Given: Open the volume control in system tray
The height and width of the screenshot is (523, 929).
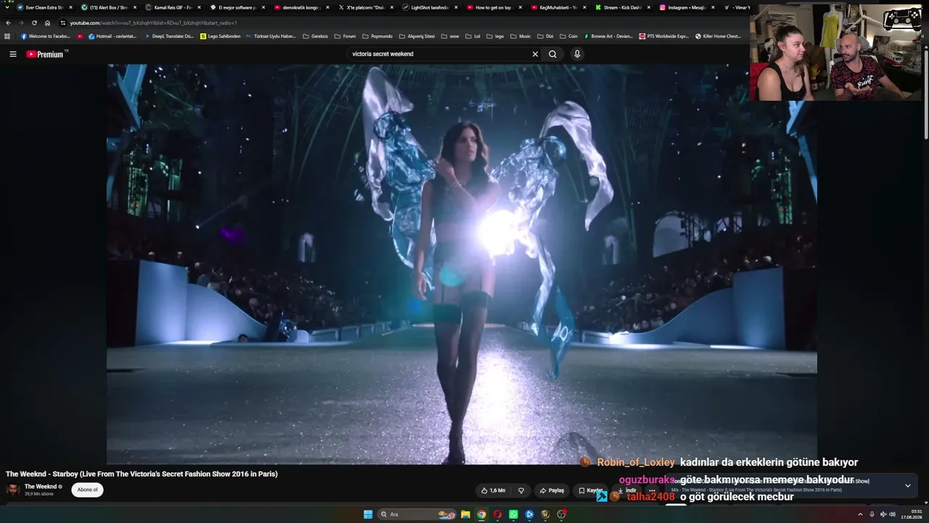Looking at the screenshot, I should click(x=892, y=514).
